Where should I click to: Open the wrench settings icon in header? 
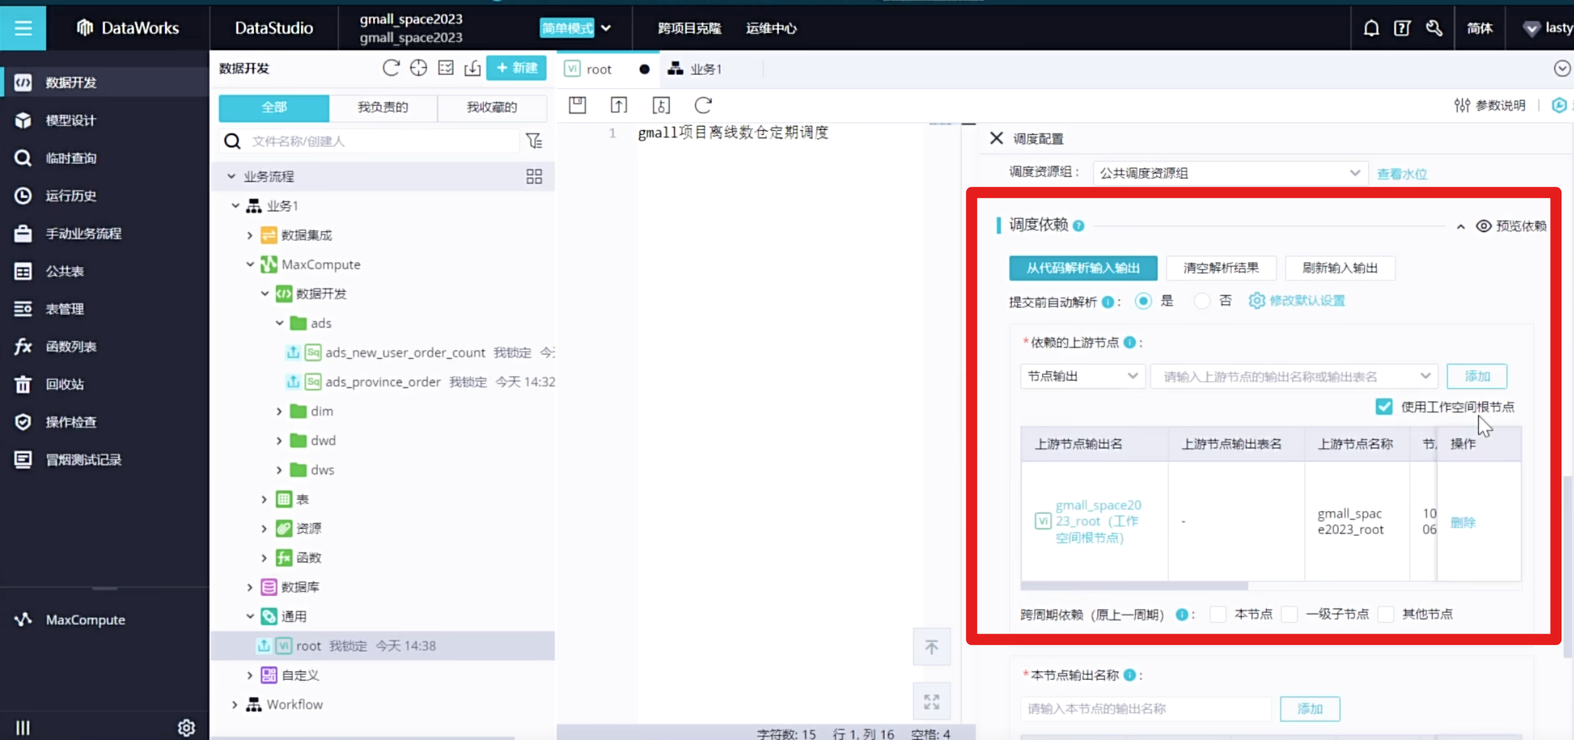point(1433,28)
